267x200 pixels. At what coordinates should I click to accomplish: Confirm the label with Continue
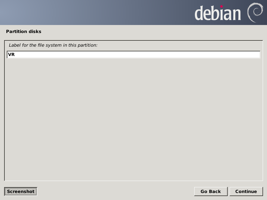[x=246, y=191]
